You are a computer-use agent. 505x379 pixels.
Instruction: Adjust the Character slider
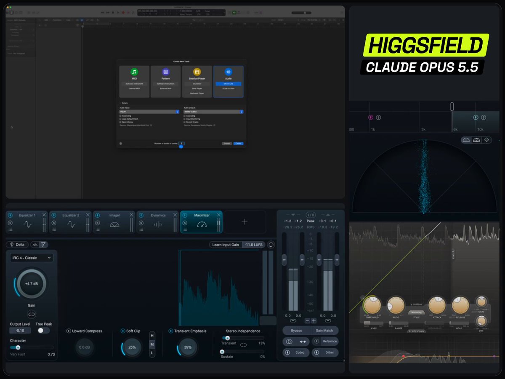tap(32, 347)
